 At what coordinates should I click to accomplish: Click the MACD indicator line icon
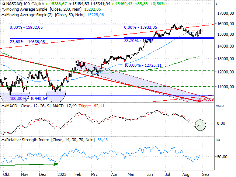point(4,106)
